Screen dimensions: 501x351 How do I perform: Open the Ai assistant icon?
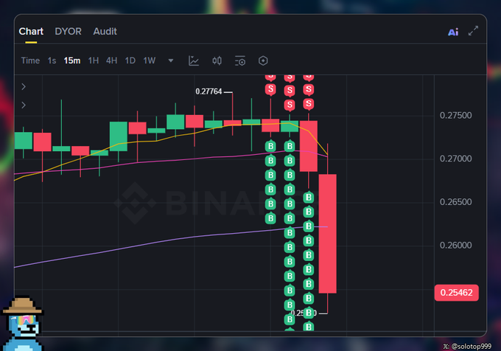pyautogui.click(x=453, y=32)
